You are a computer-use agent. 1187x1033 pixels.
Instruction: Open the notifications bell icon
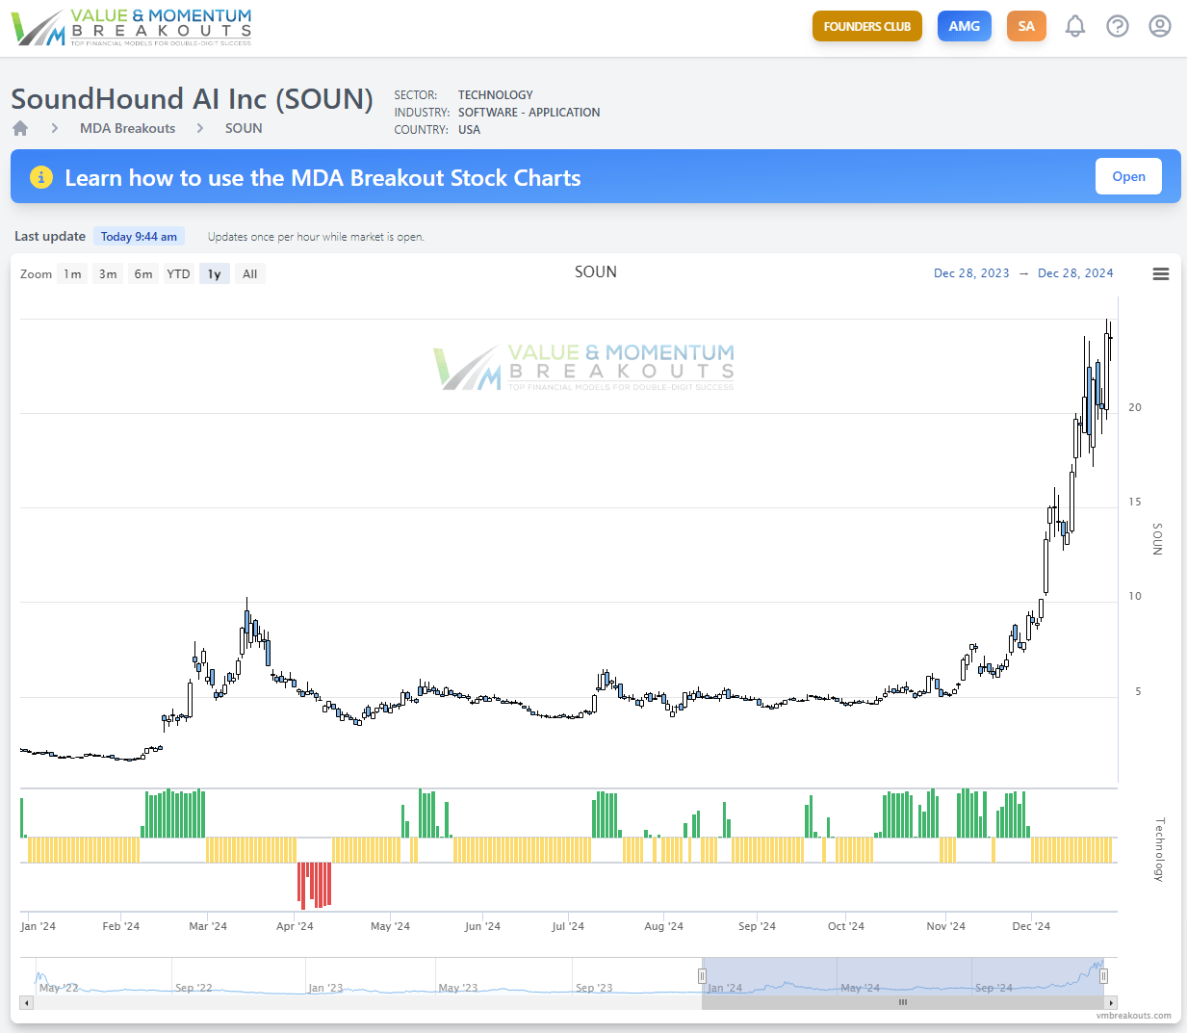click(1075, 26)
